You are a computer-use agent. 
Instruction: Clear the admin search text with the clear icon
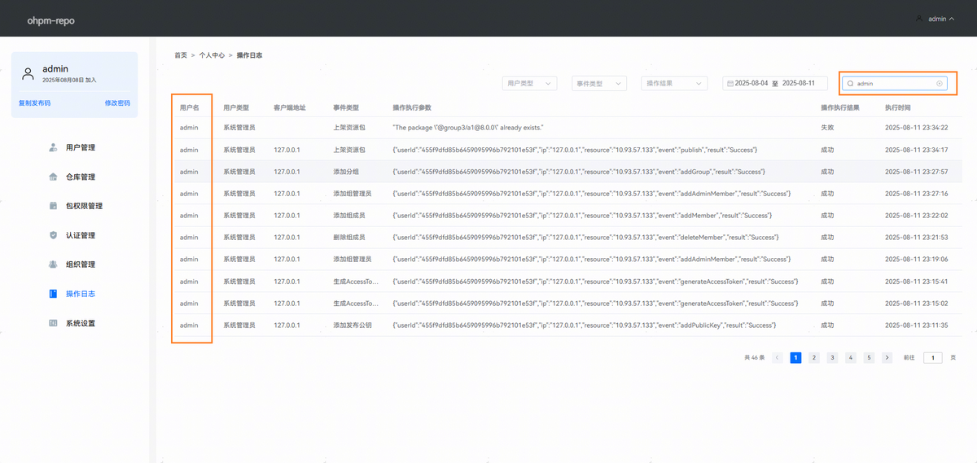[x=939, y=83]
